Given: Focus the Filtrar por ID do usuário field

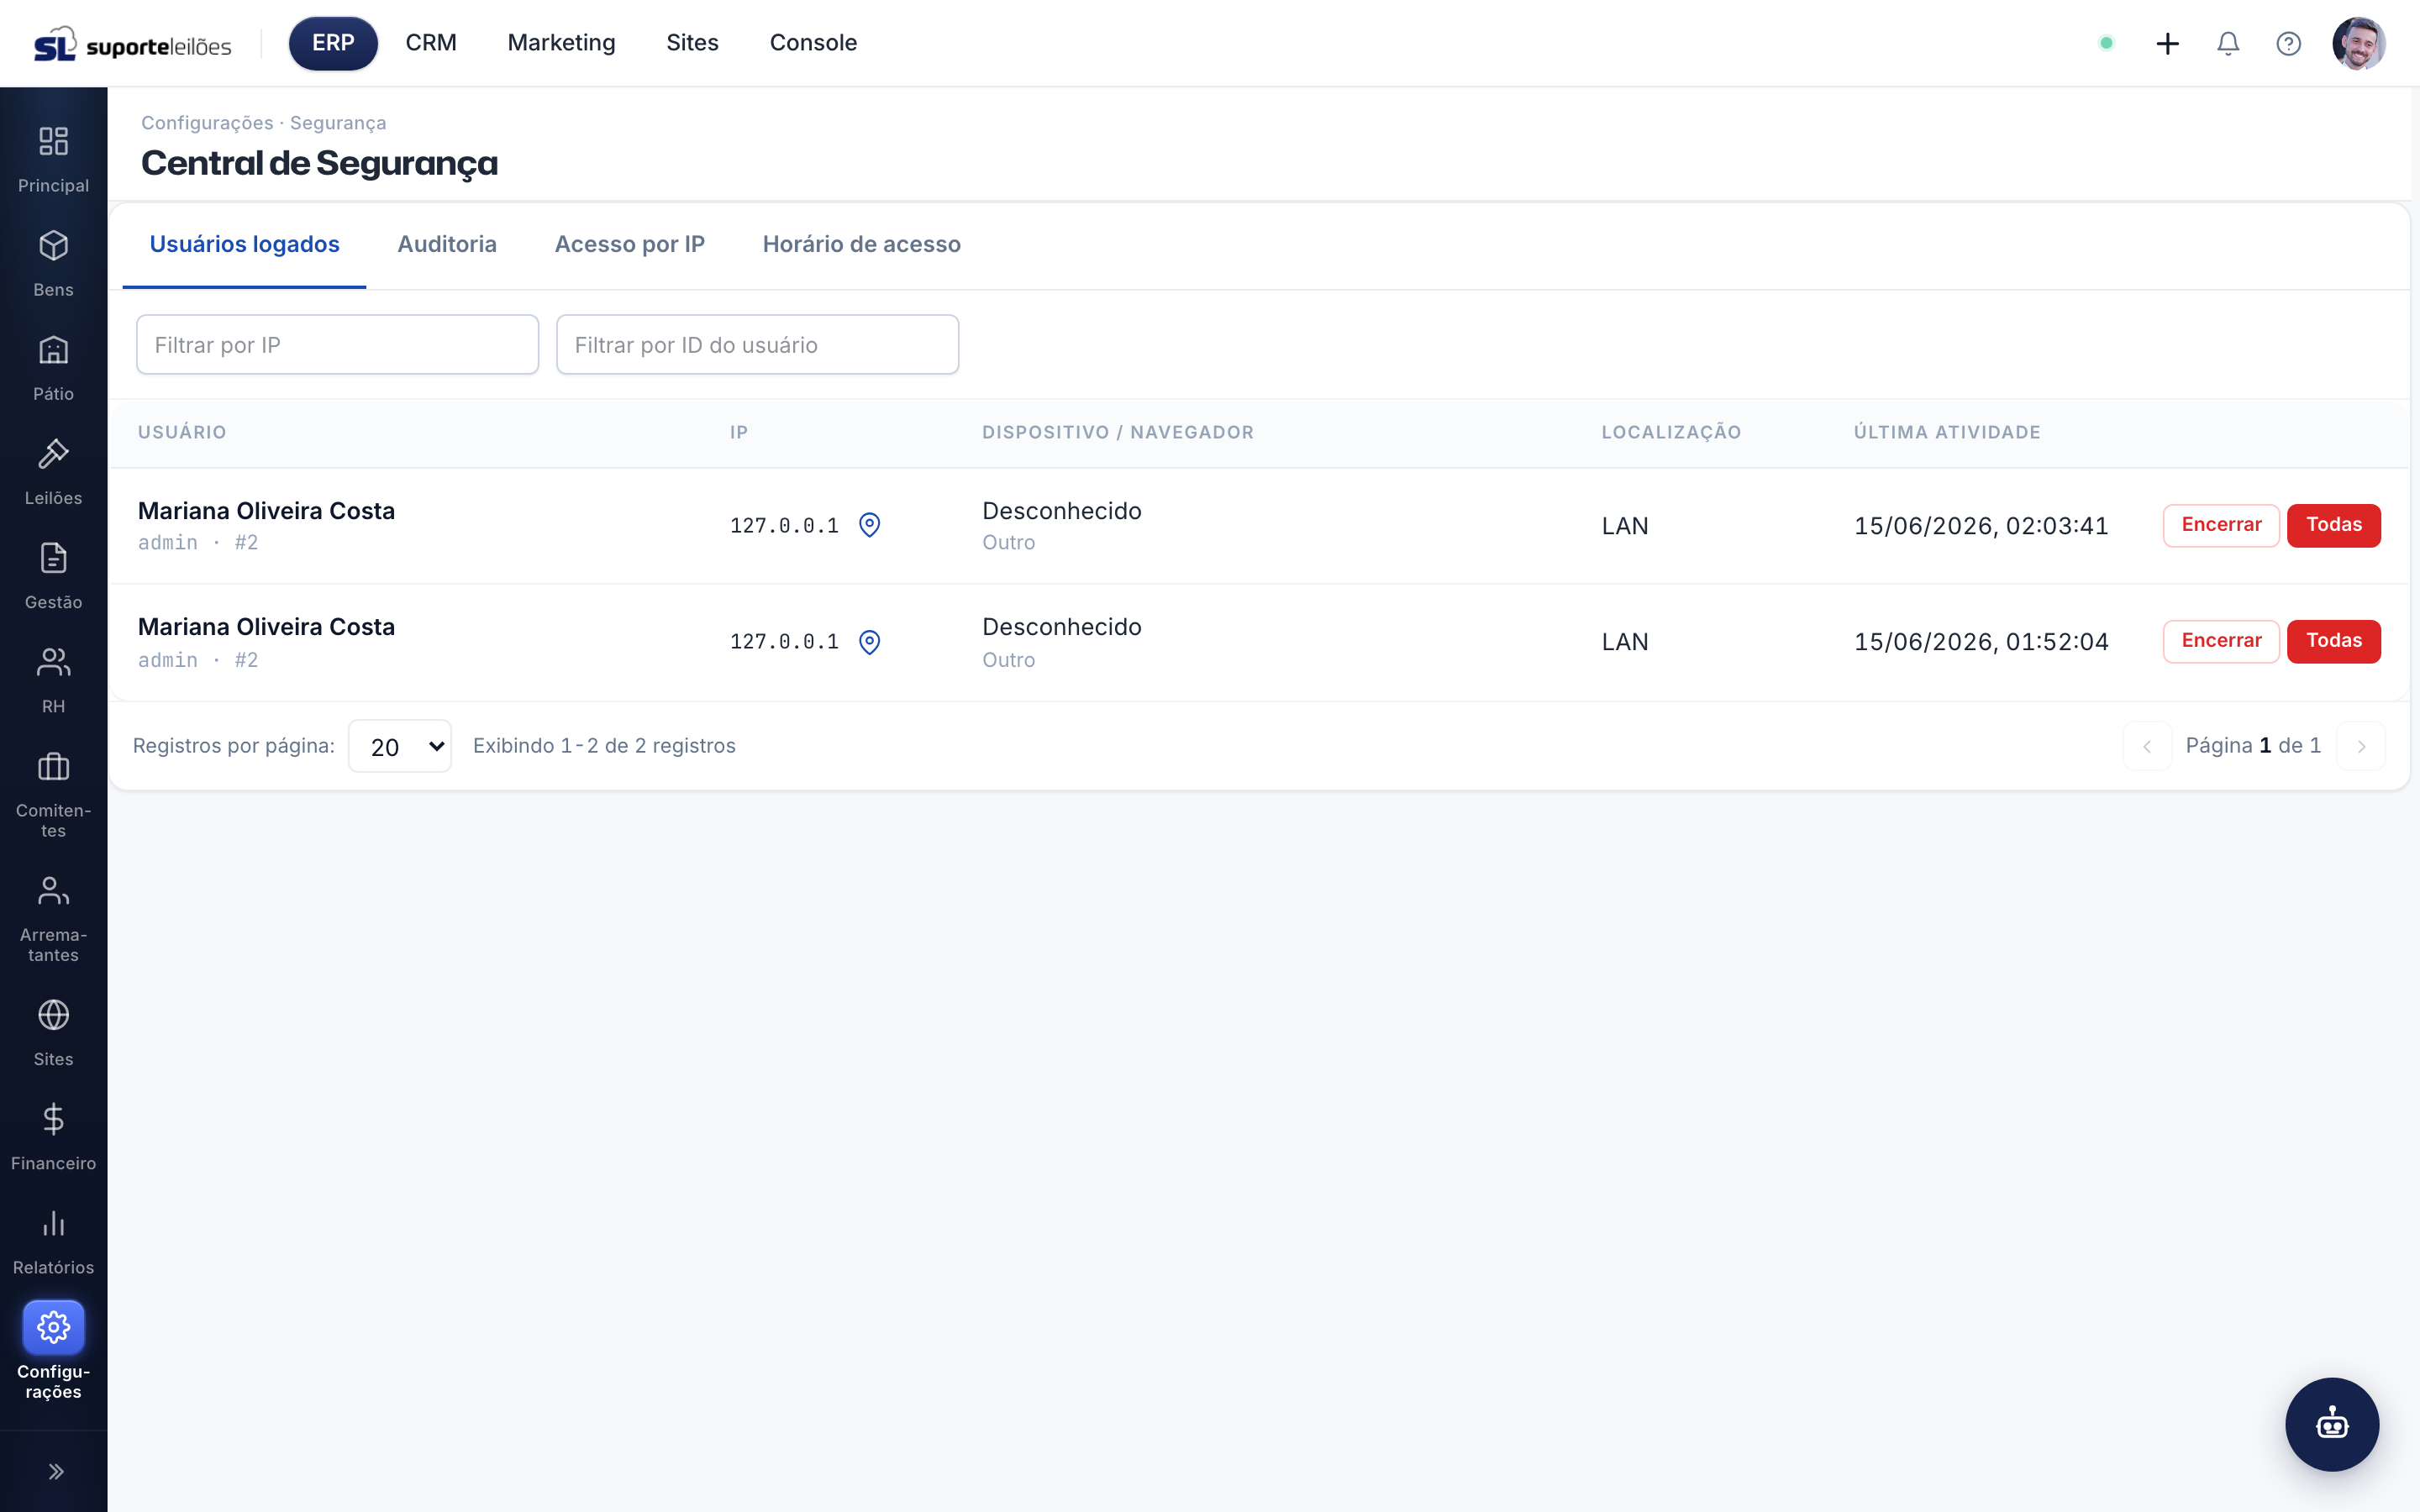Looking at the screenshot, I should (757, 345).
